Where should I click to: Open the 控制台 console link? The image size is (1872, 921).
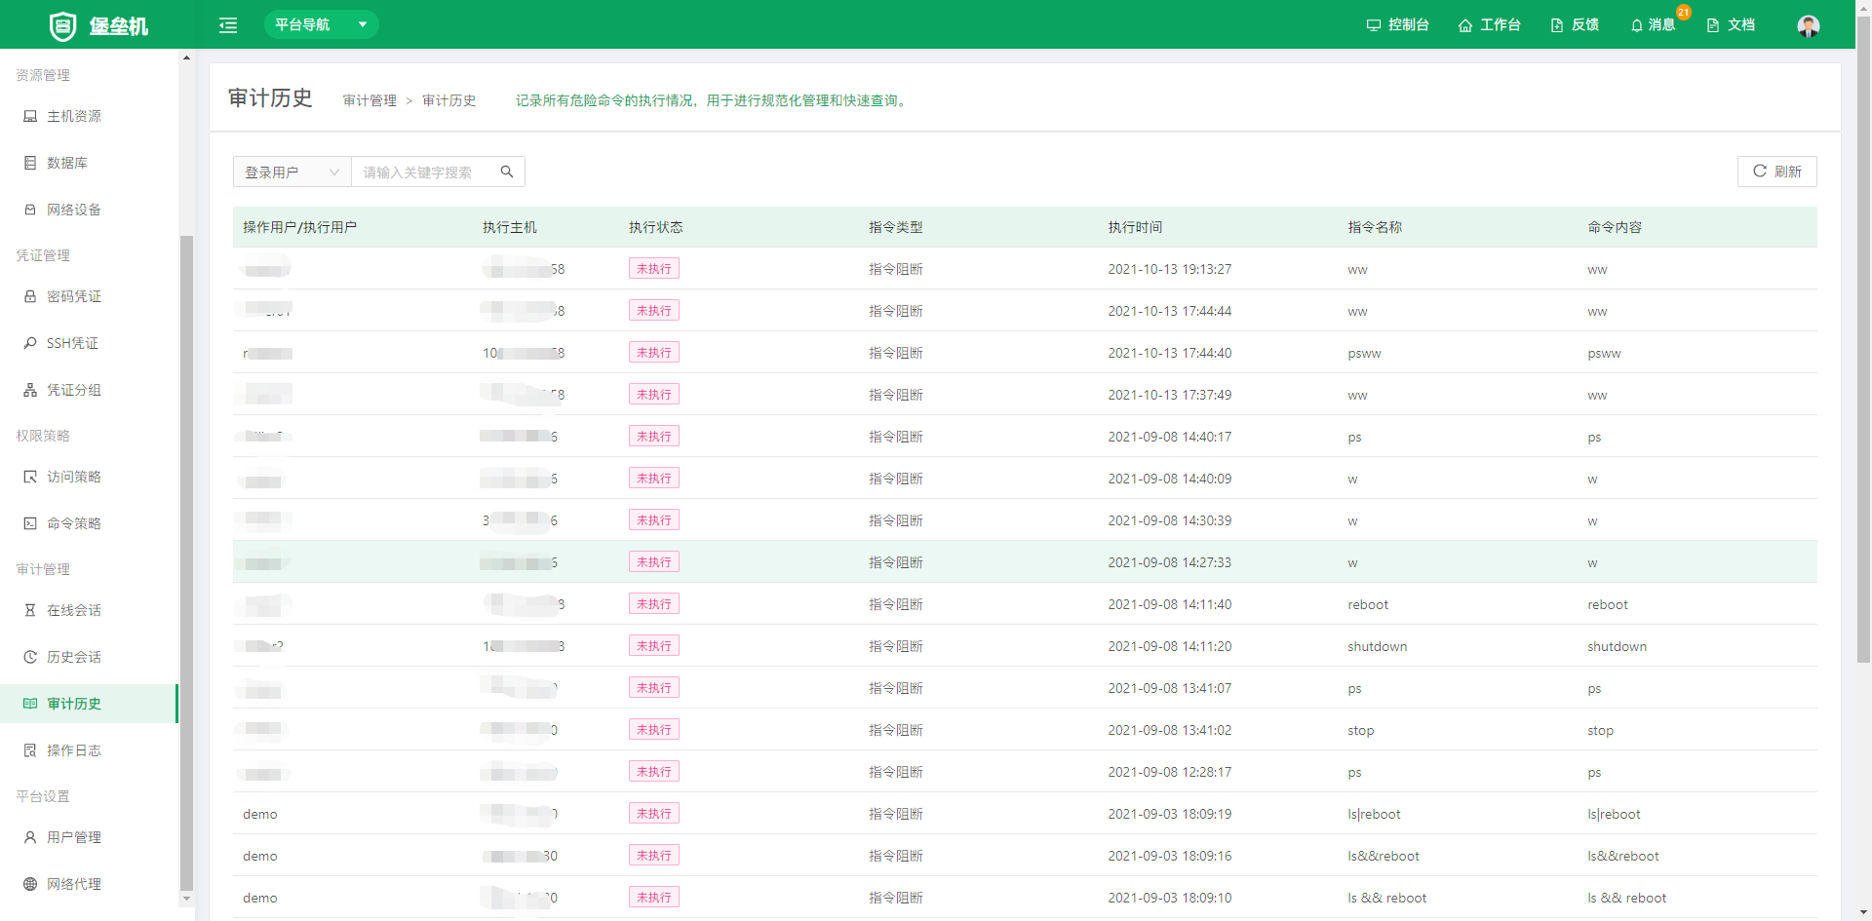1397,25
